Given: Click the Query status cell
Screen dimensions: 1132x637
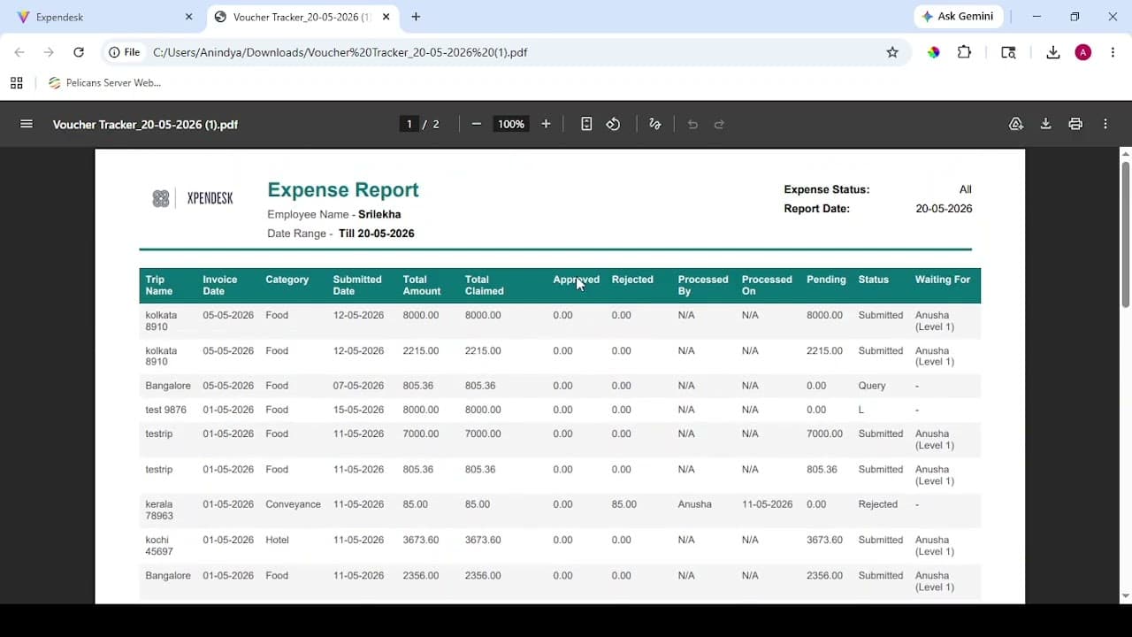Looking at the screenshot, I should [871, 386].
